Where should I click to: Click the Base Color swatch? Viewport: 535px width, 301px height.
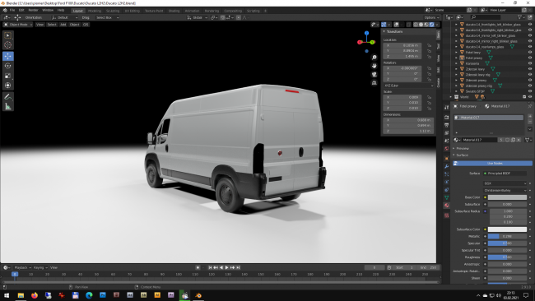507,197
